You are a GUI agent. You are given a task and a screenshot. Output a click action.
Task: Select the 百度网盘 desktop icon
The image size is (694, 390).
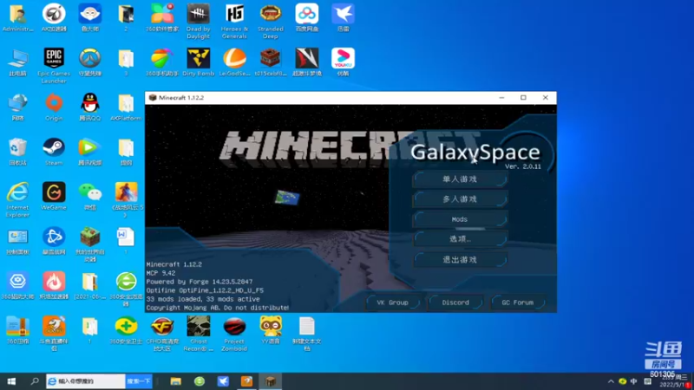click(x=307, y=17)
